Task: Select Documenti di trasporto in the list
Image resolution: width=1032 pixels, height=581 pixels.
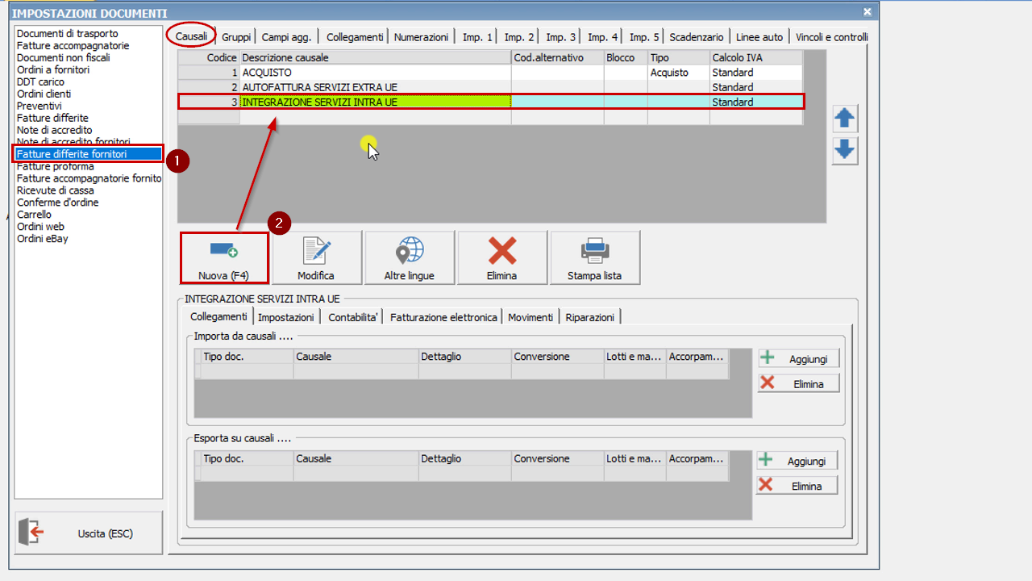Action: click(x=68, y=34)
